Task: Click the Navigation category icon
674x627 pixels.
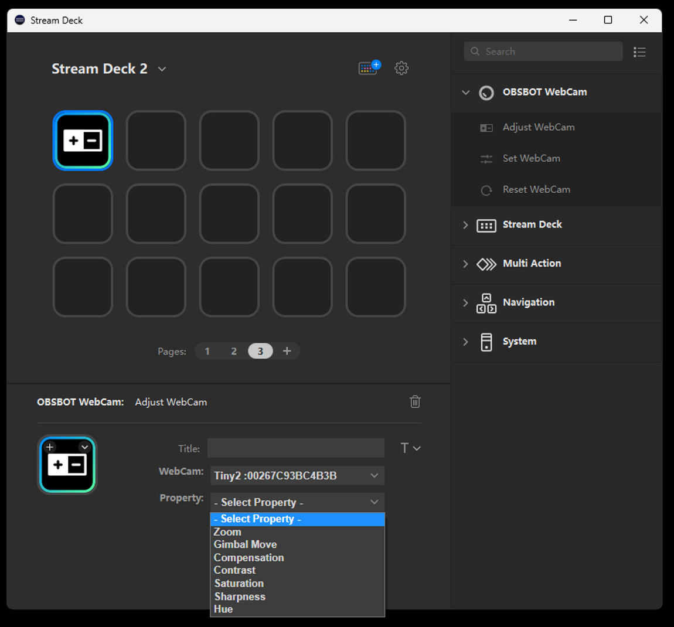Action: tap(486, 303)
